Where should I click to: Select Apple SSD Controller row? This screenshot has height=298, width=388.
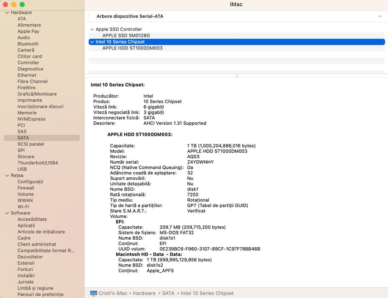(237, 29)
